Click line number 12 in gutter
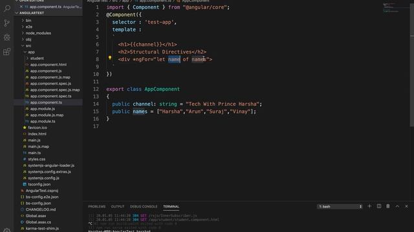Screen dimensions: 414x232 pyautogui.click(x=96, y=89)
